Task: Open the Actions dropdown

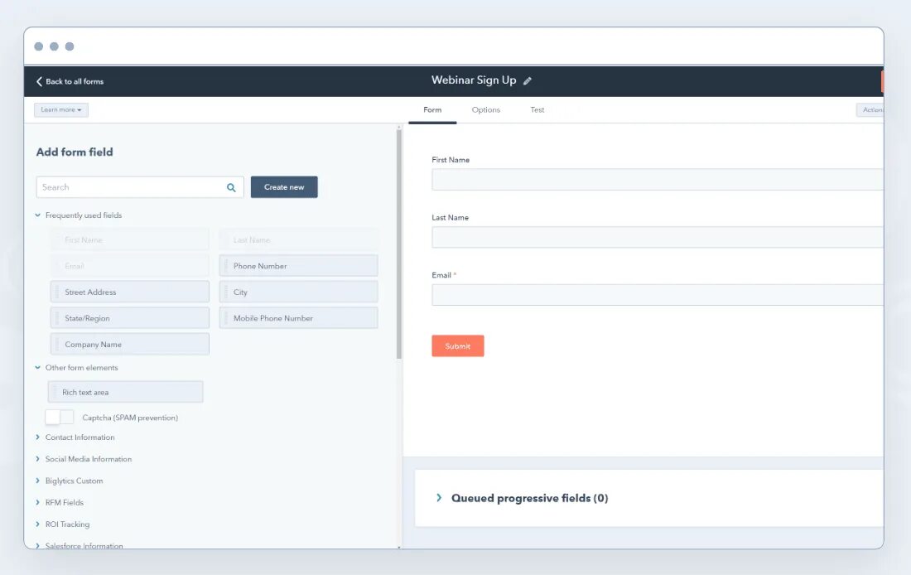Action: tap(872, 109)
